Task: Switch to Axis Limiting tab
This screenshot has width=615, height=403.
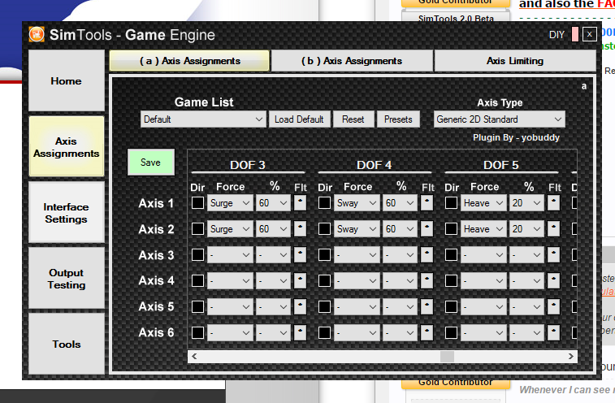Action: 514,61
